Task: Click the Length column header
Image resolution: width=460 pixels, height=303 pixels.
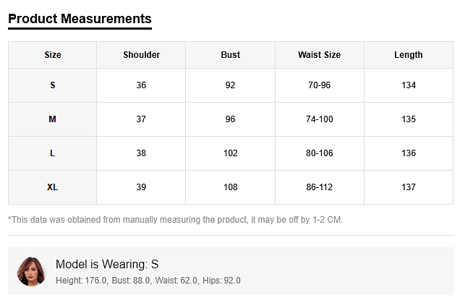Action: coord(408,55)
